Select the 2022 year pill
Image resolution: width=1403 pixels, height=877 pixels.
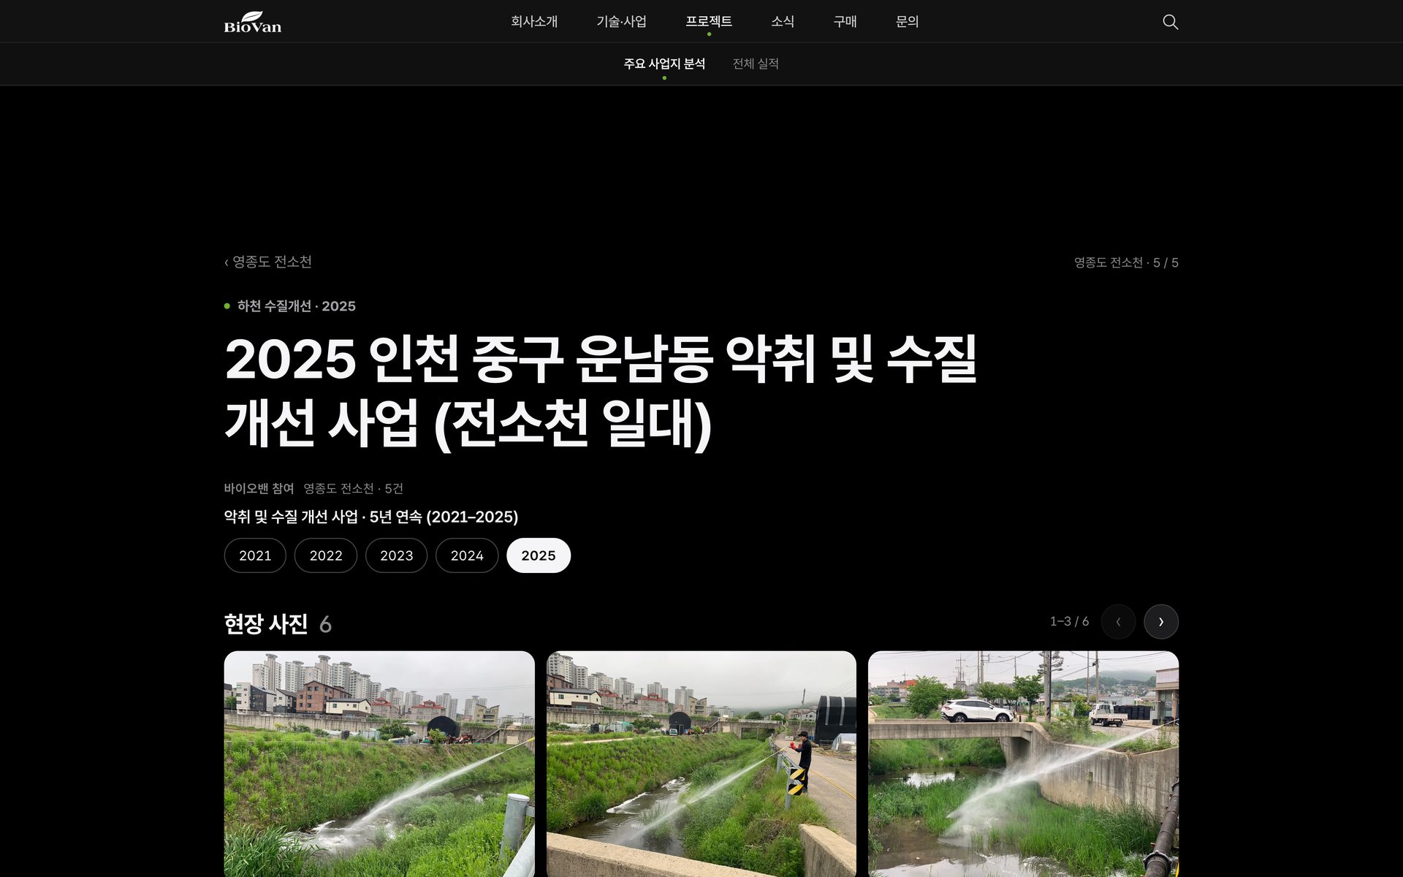tap(326, 555)
